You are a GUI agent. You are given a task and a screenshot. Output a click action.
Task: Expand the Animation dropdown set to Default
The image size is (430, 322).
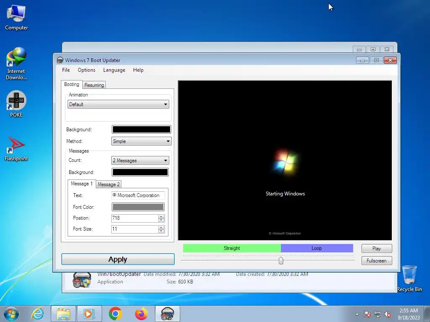click(118, 104)
